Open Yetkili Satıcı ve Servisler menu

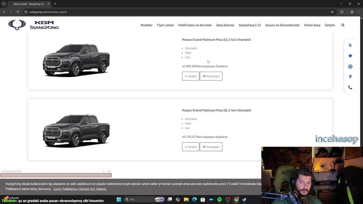click(195, 25)
